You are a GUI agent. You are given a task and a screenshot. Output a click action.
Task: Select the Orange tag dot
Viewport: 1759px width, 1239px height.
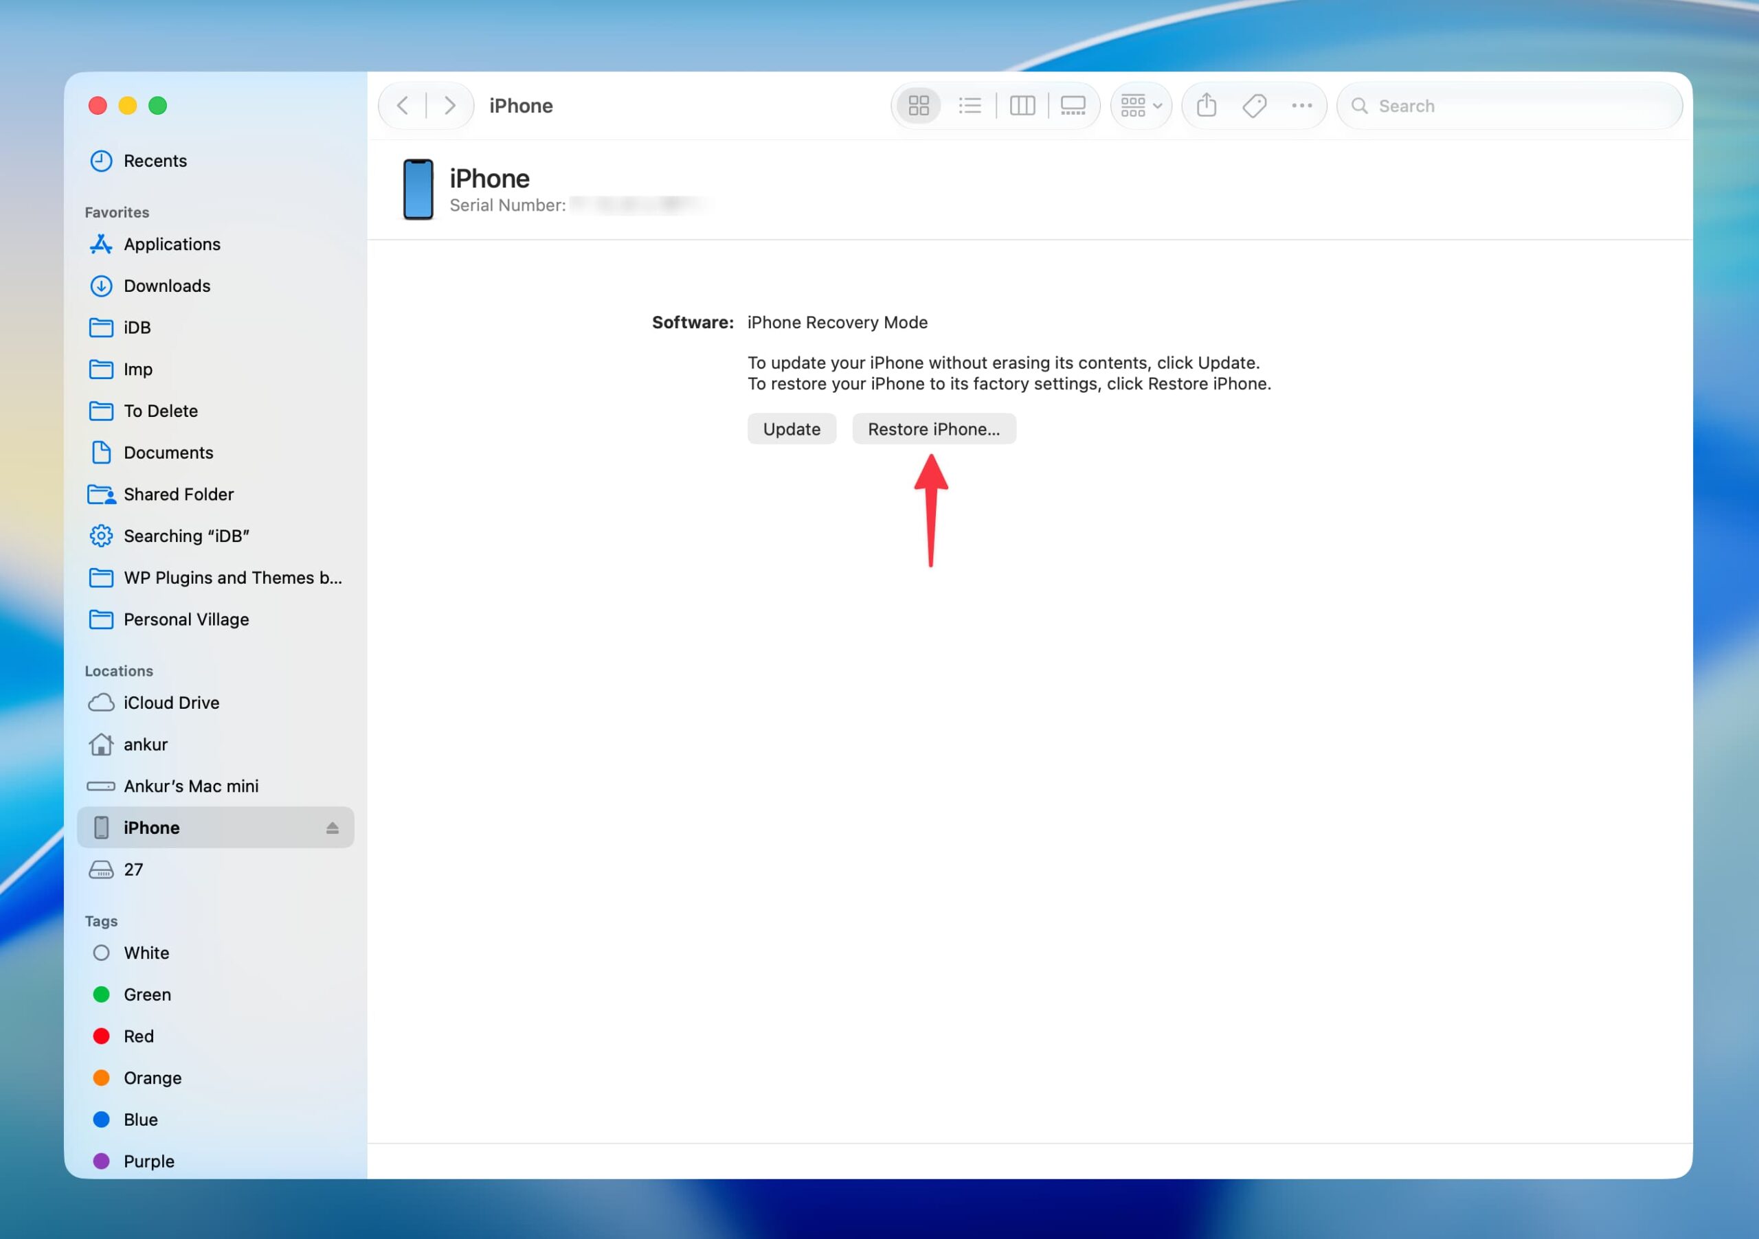click(101, 1078)
